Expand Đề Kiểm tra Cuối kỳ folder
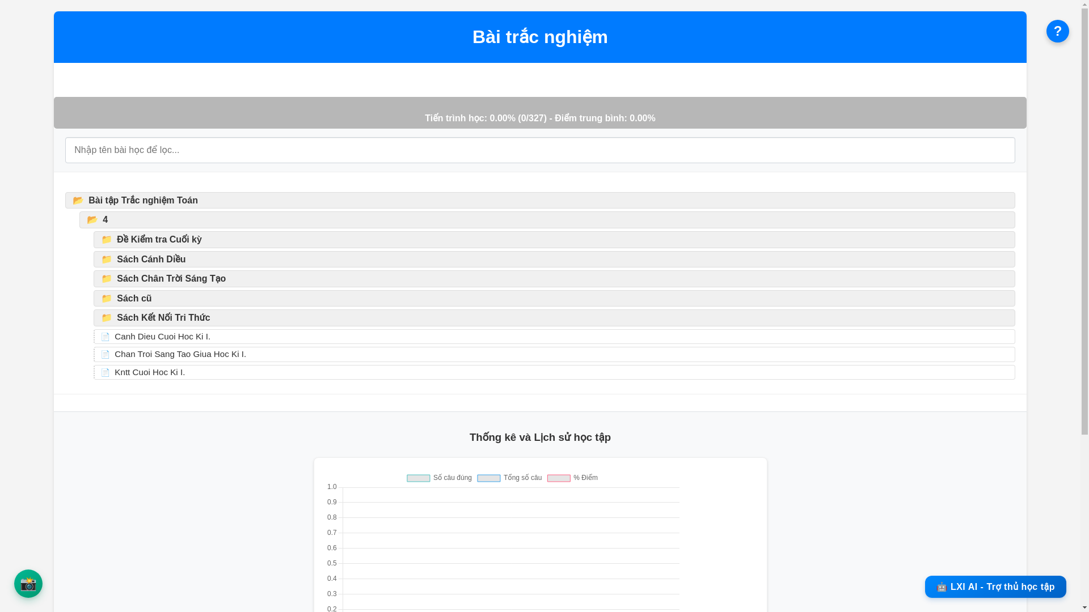The image size is (1089, 612). click(554, 240)
